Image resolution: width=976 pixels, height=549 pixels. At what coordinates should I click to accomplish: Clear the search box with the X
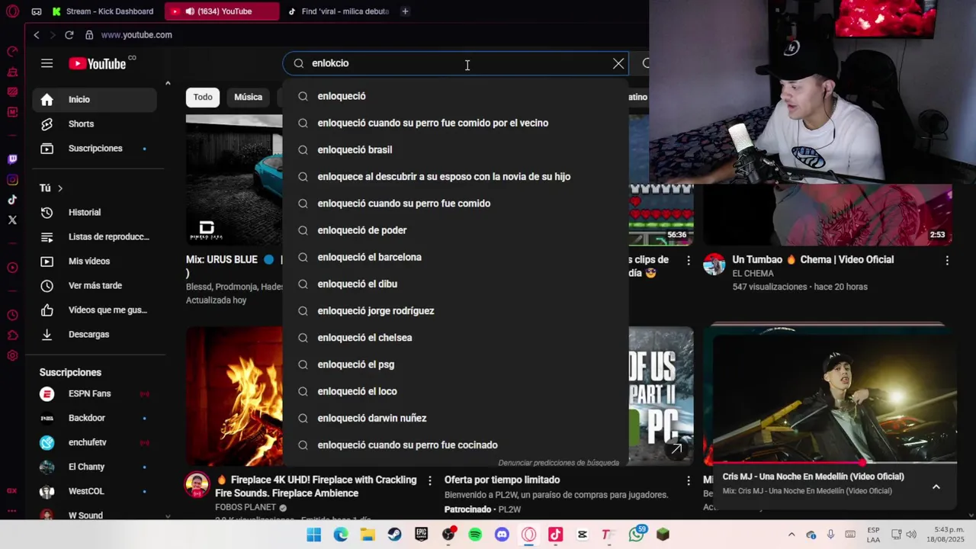tap(618, 63)
